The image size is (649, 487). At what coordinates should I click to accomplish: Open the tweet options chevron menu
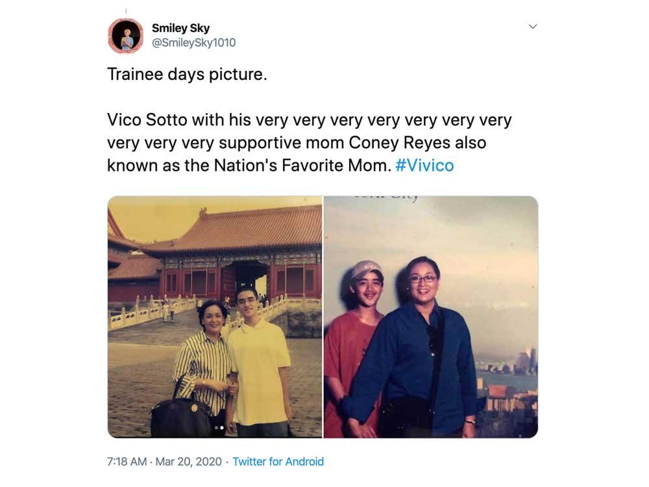click(533, 27)
